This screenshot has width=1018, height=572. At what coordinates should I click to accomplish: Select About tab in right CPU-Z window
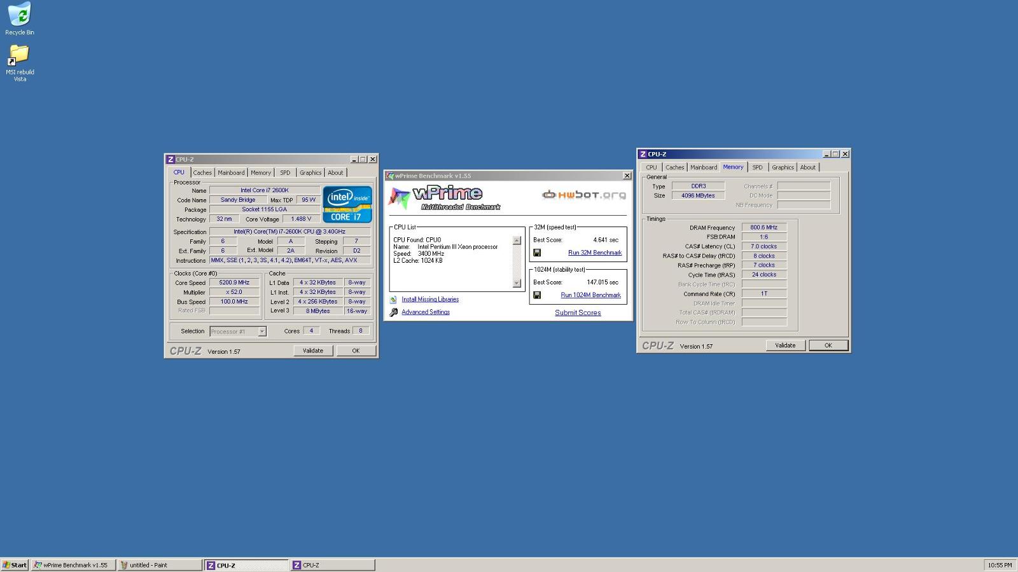pyautogui.click(x=807, y=167)
